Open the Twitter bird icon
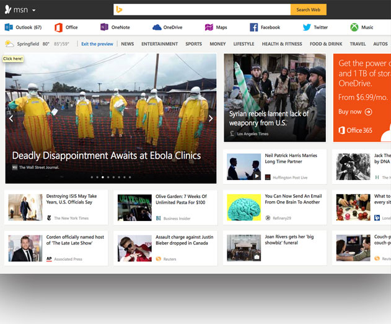 [x=307, y=27]
